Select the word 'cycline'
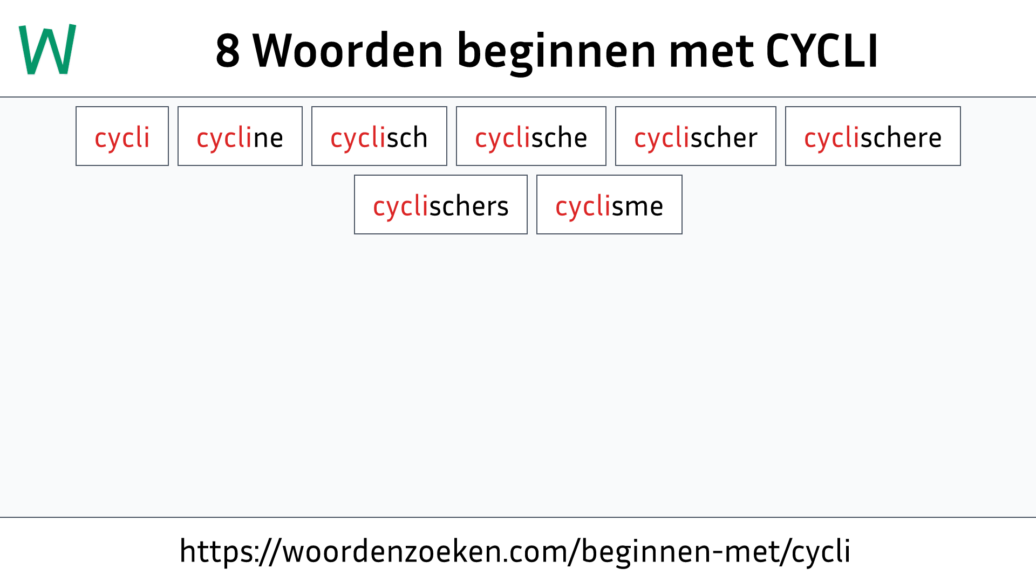The height and width of the screenshot is (582, 1036). point(240,136)
